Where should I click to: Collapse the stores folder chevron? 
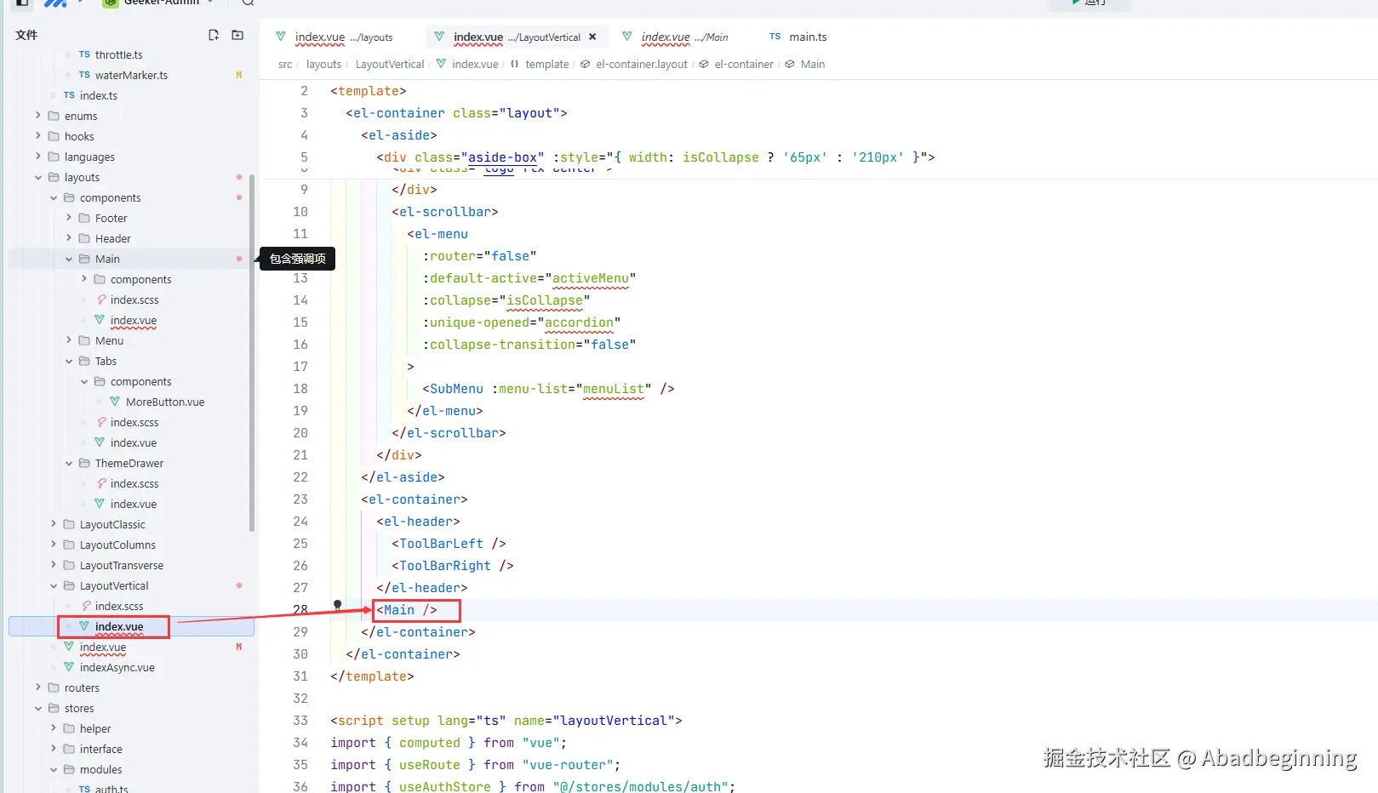point(38,708)
